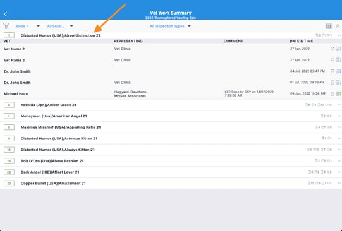Expand the Mohaymen/American Angel 21 row chevron
Screen dimensions: 342x231
coord(339,116)
